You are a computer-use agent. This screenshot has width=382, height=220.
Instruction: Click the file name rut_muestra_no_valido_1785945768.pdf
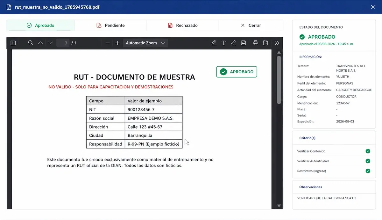point(57,7)
